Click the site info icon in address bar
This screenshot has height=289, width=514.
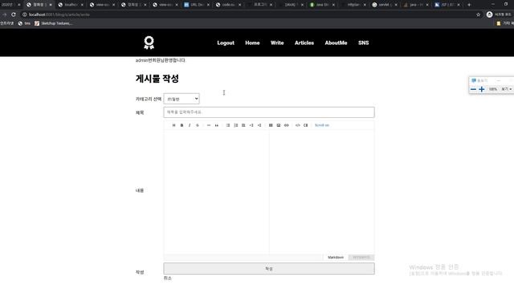pyautogui.click(x=24, y=14)
